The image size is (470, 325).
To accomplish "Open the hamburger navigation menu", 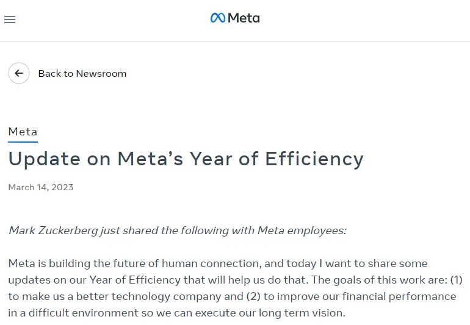I will pos(10,20).
